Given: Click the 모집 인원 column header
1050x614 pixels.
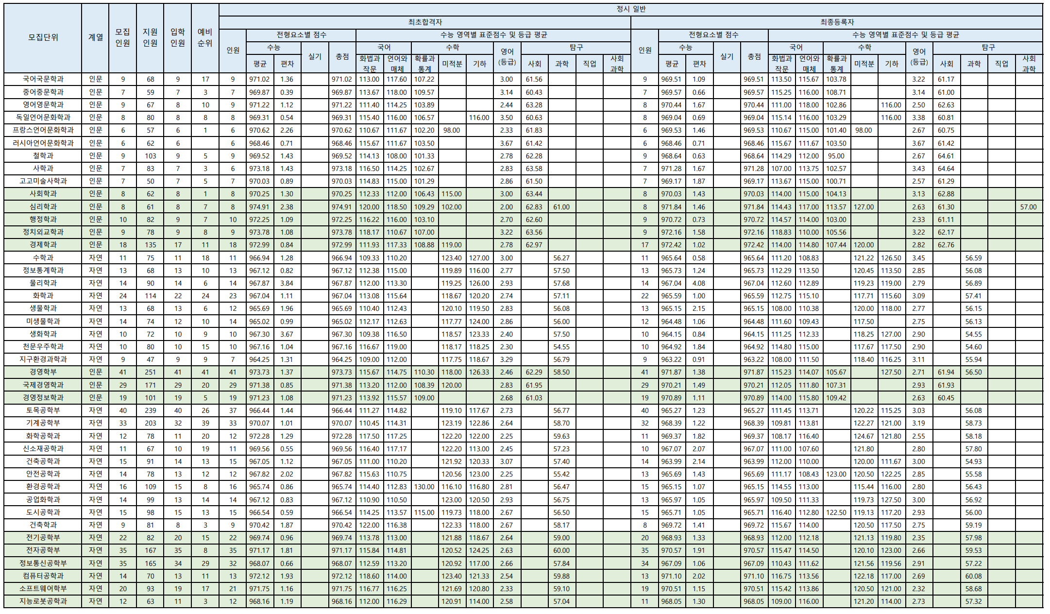Looking at the screenshot, I should [122, 37].
